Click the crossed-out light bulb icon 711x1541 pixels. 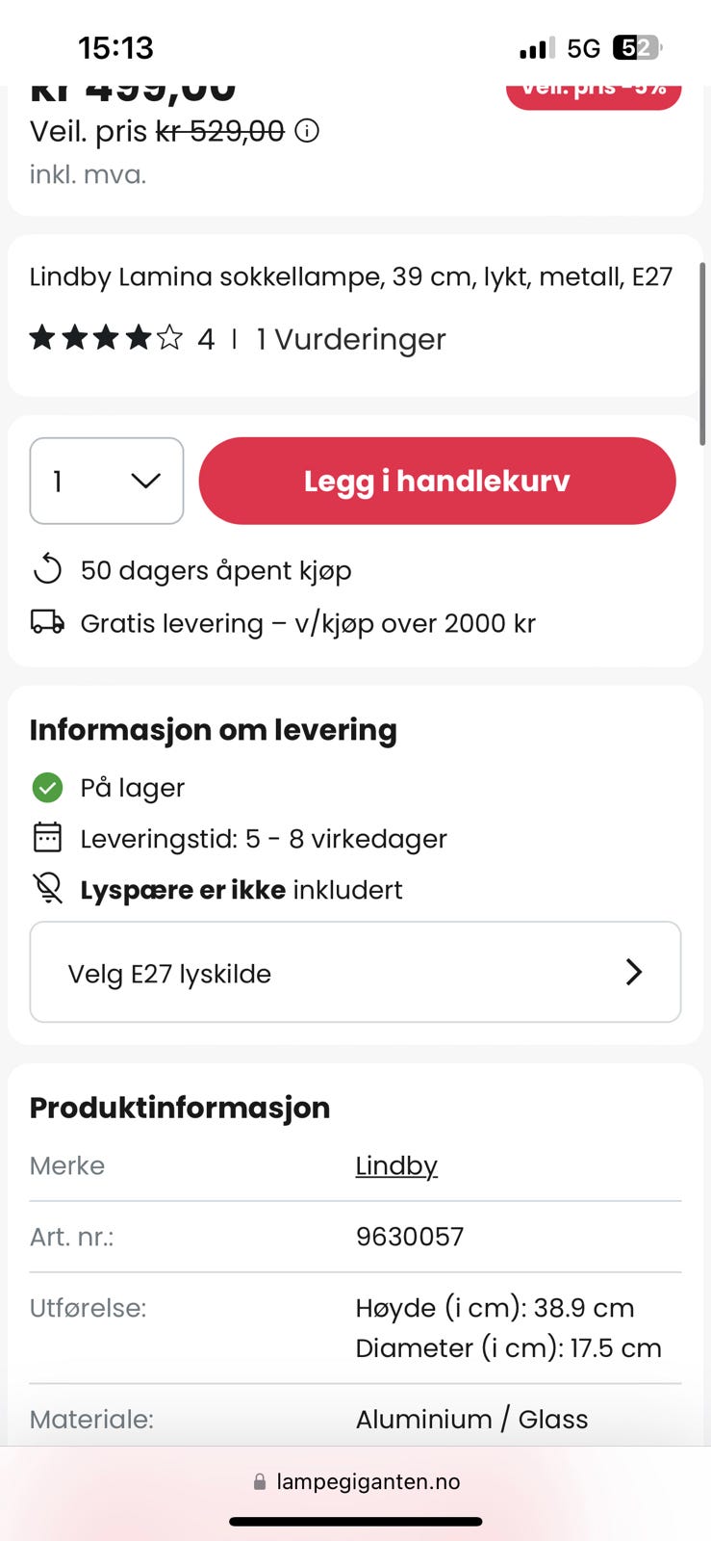click(47, 889)
